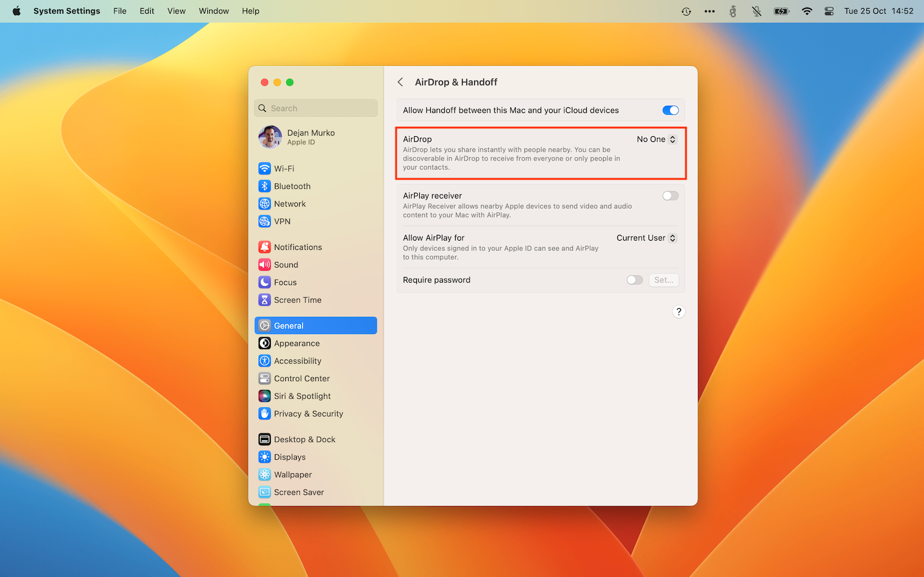Open the Notifications settings pane
The image size is (924, 577).
click(297, 247)
